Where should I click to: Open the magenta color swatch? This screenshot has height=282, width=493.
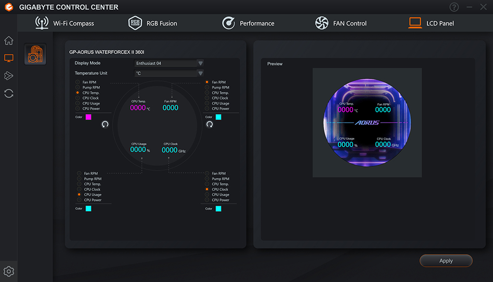(89, 117)
